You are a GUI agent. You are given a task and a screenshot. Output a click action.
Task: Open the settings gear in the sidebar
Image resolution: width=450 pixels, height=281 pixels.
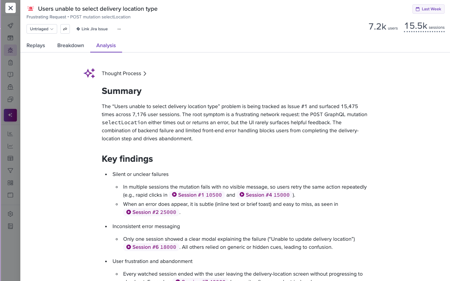[10, 214]
